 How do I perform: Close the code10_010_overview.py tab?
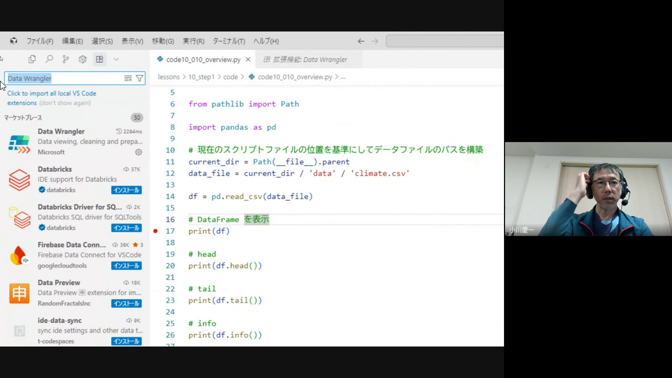pos(248,59)
